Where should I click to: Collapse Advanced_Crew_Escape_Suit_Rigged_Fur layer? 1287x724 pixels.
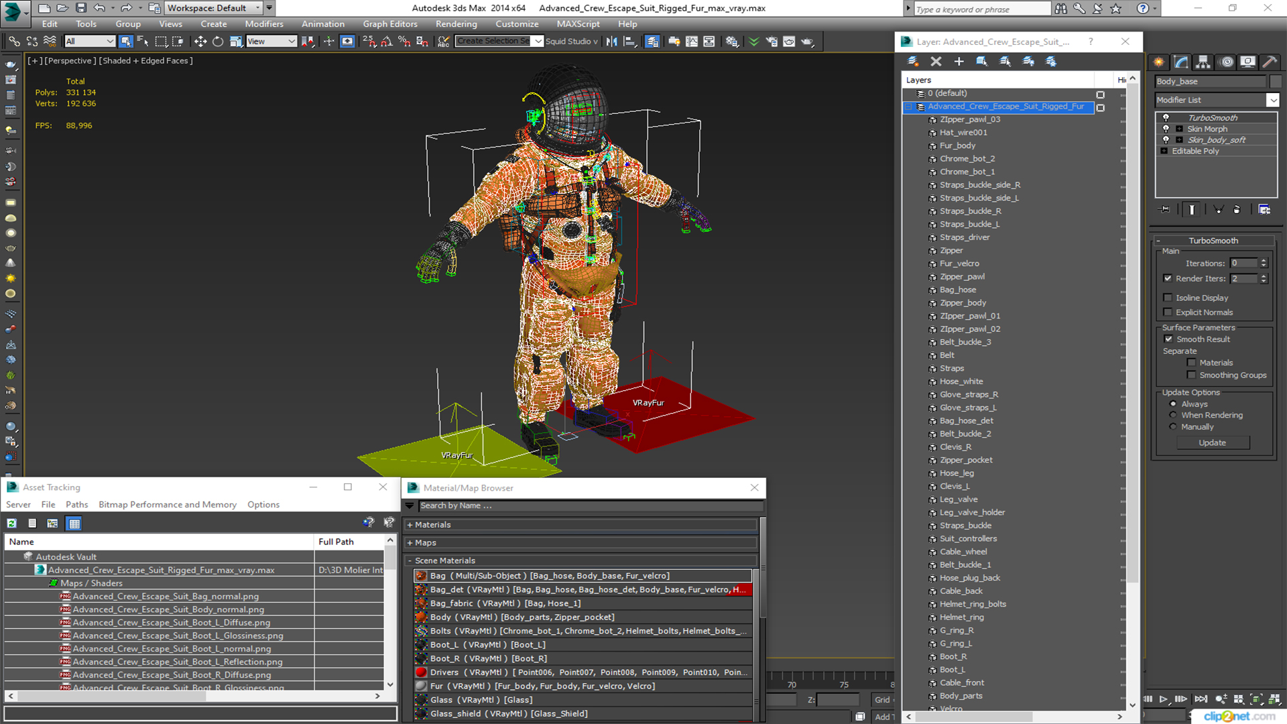pyautogui.click(x=910, y=107)
